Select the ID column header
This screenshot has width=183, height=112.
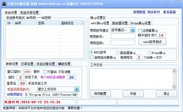(x=9, y=23)
